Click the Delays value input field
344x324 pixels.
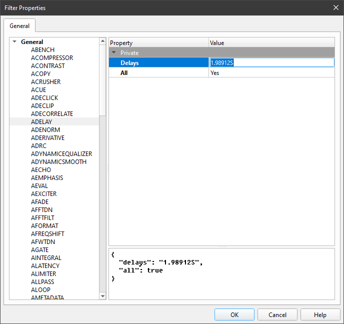point(271,62)
